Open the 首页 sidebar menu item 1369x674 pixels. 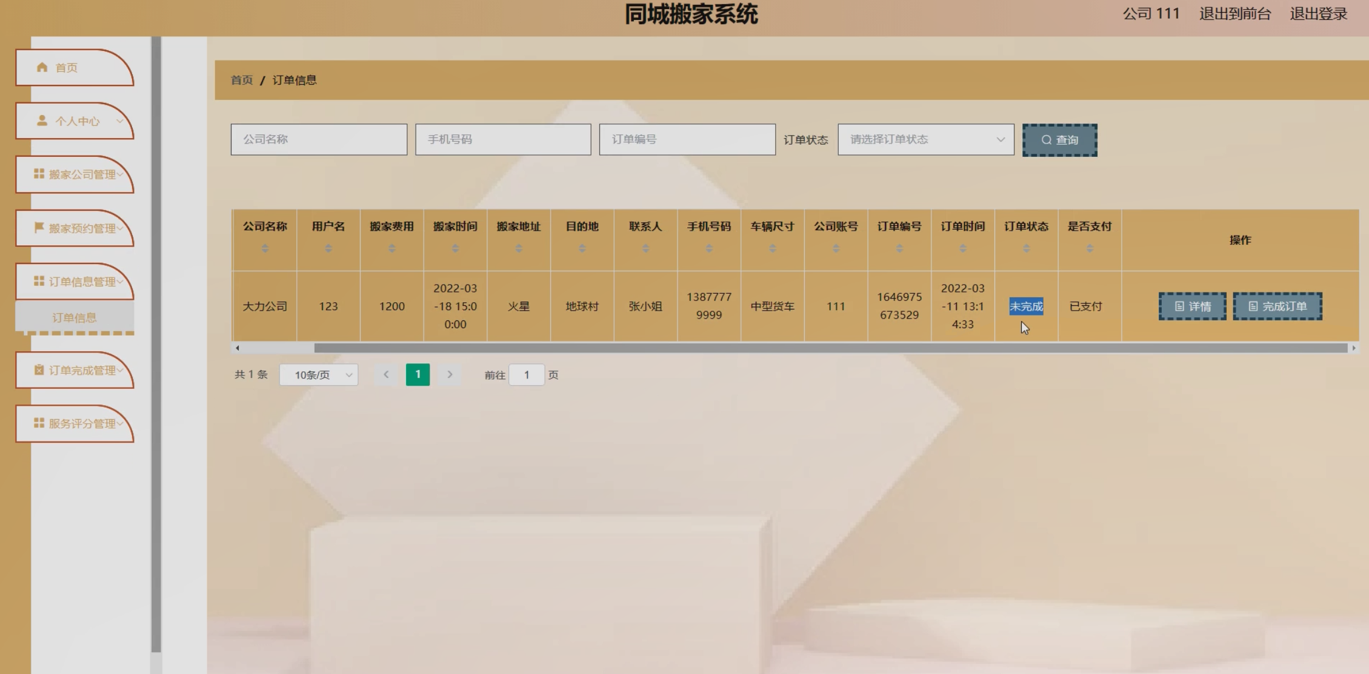(x=75, y=68)
